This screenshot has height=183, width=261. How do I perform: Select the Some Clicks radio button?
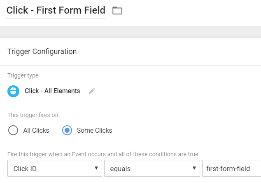(x=67, y=130)
